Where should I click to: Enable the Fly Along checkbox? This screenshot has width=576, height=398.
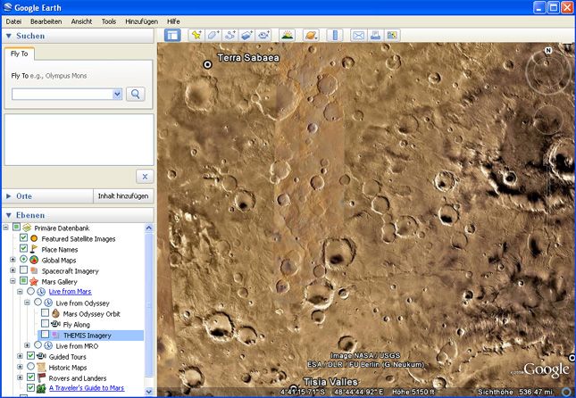45,323
